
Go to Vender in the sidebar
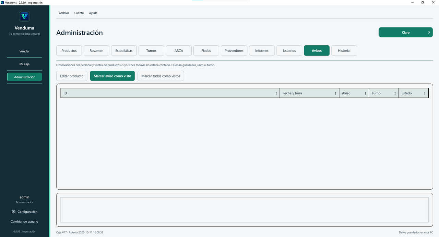[24, 51]
